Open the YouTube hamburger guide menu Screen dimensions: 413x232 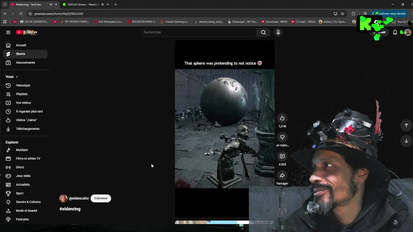pyautogui.click(x=8, y=32)
